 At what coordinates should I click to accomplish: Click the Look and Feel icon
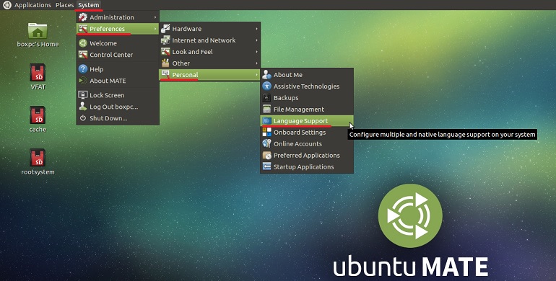(165, 52)
